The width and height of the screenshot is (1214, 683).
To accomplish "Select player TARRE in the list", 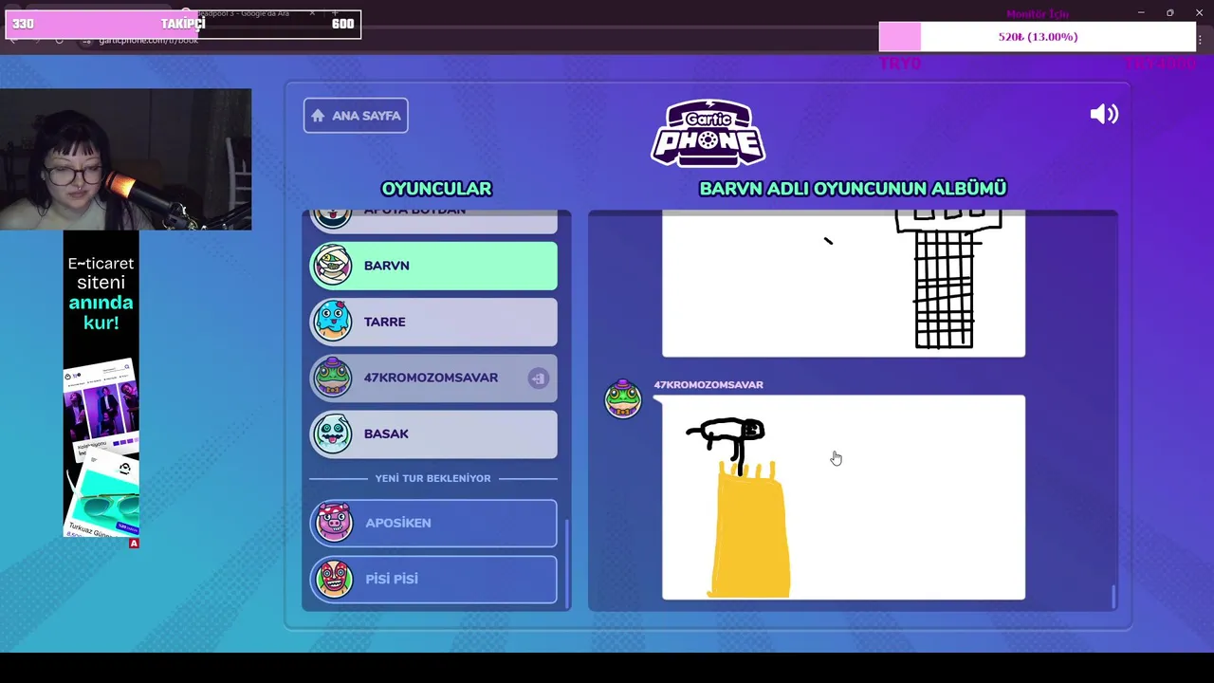I will (x=434, y=322).
